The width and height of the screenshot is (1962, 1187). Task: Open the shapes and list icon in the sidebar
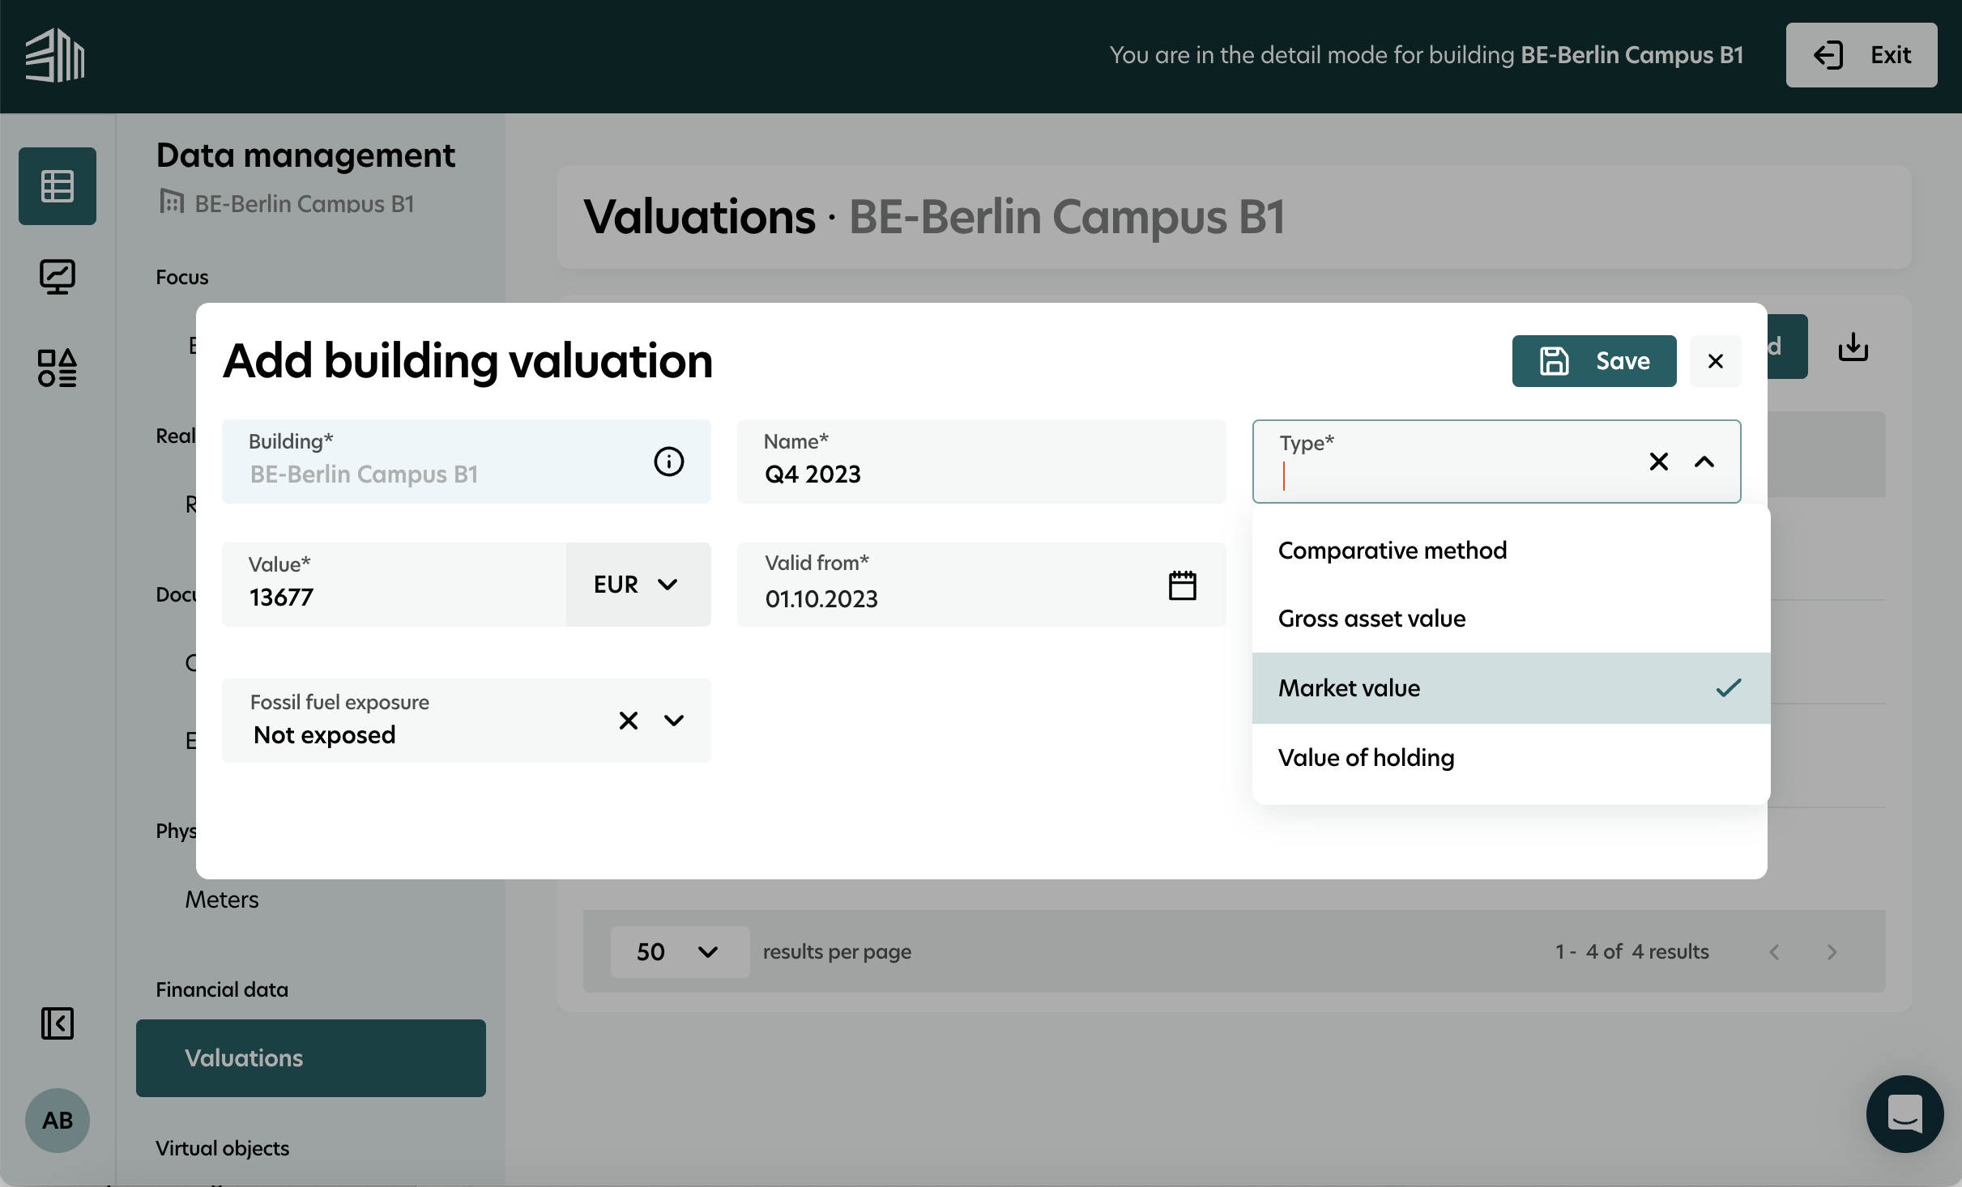pos(58,368)
